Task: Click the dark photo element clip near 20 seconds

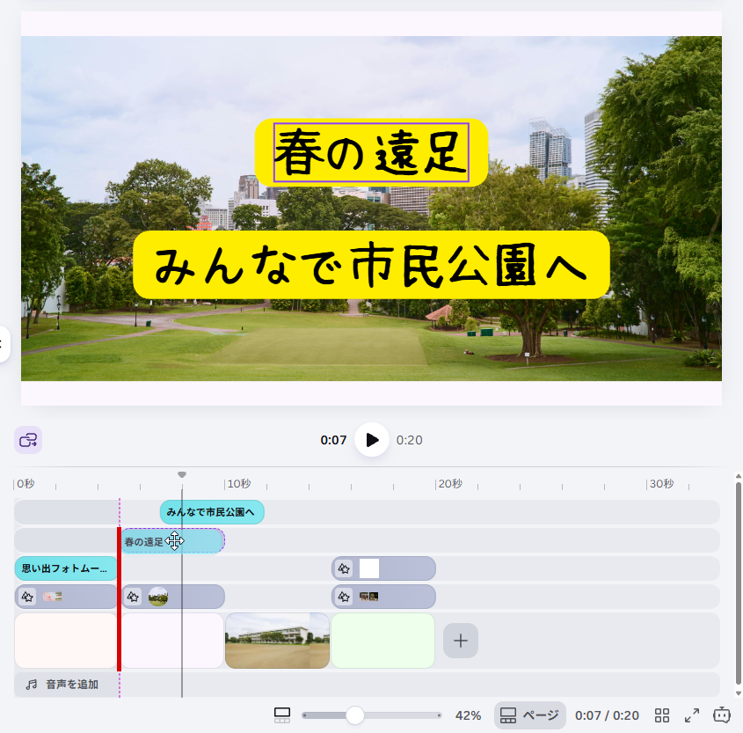Action: pyautogui.click(x=383, y=597)
